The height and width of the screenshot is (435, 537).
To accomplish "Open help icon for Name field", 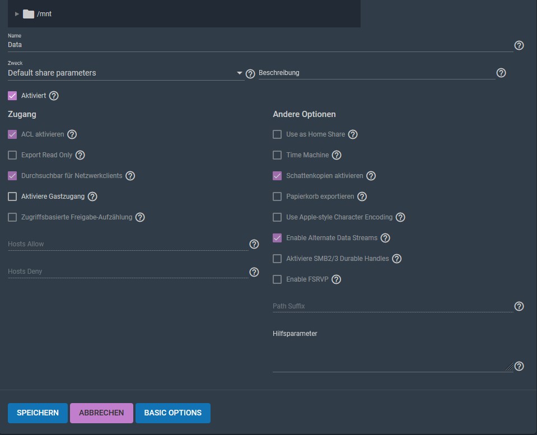I will [519, 45].
